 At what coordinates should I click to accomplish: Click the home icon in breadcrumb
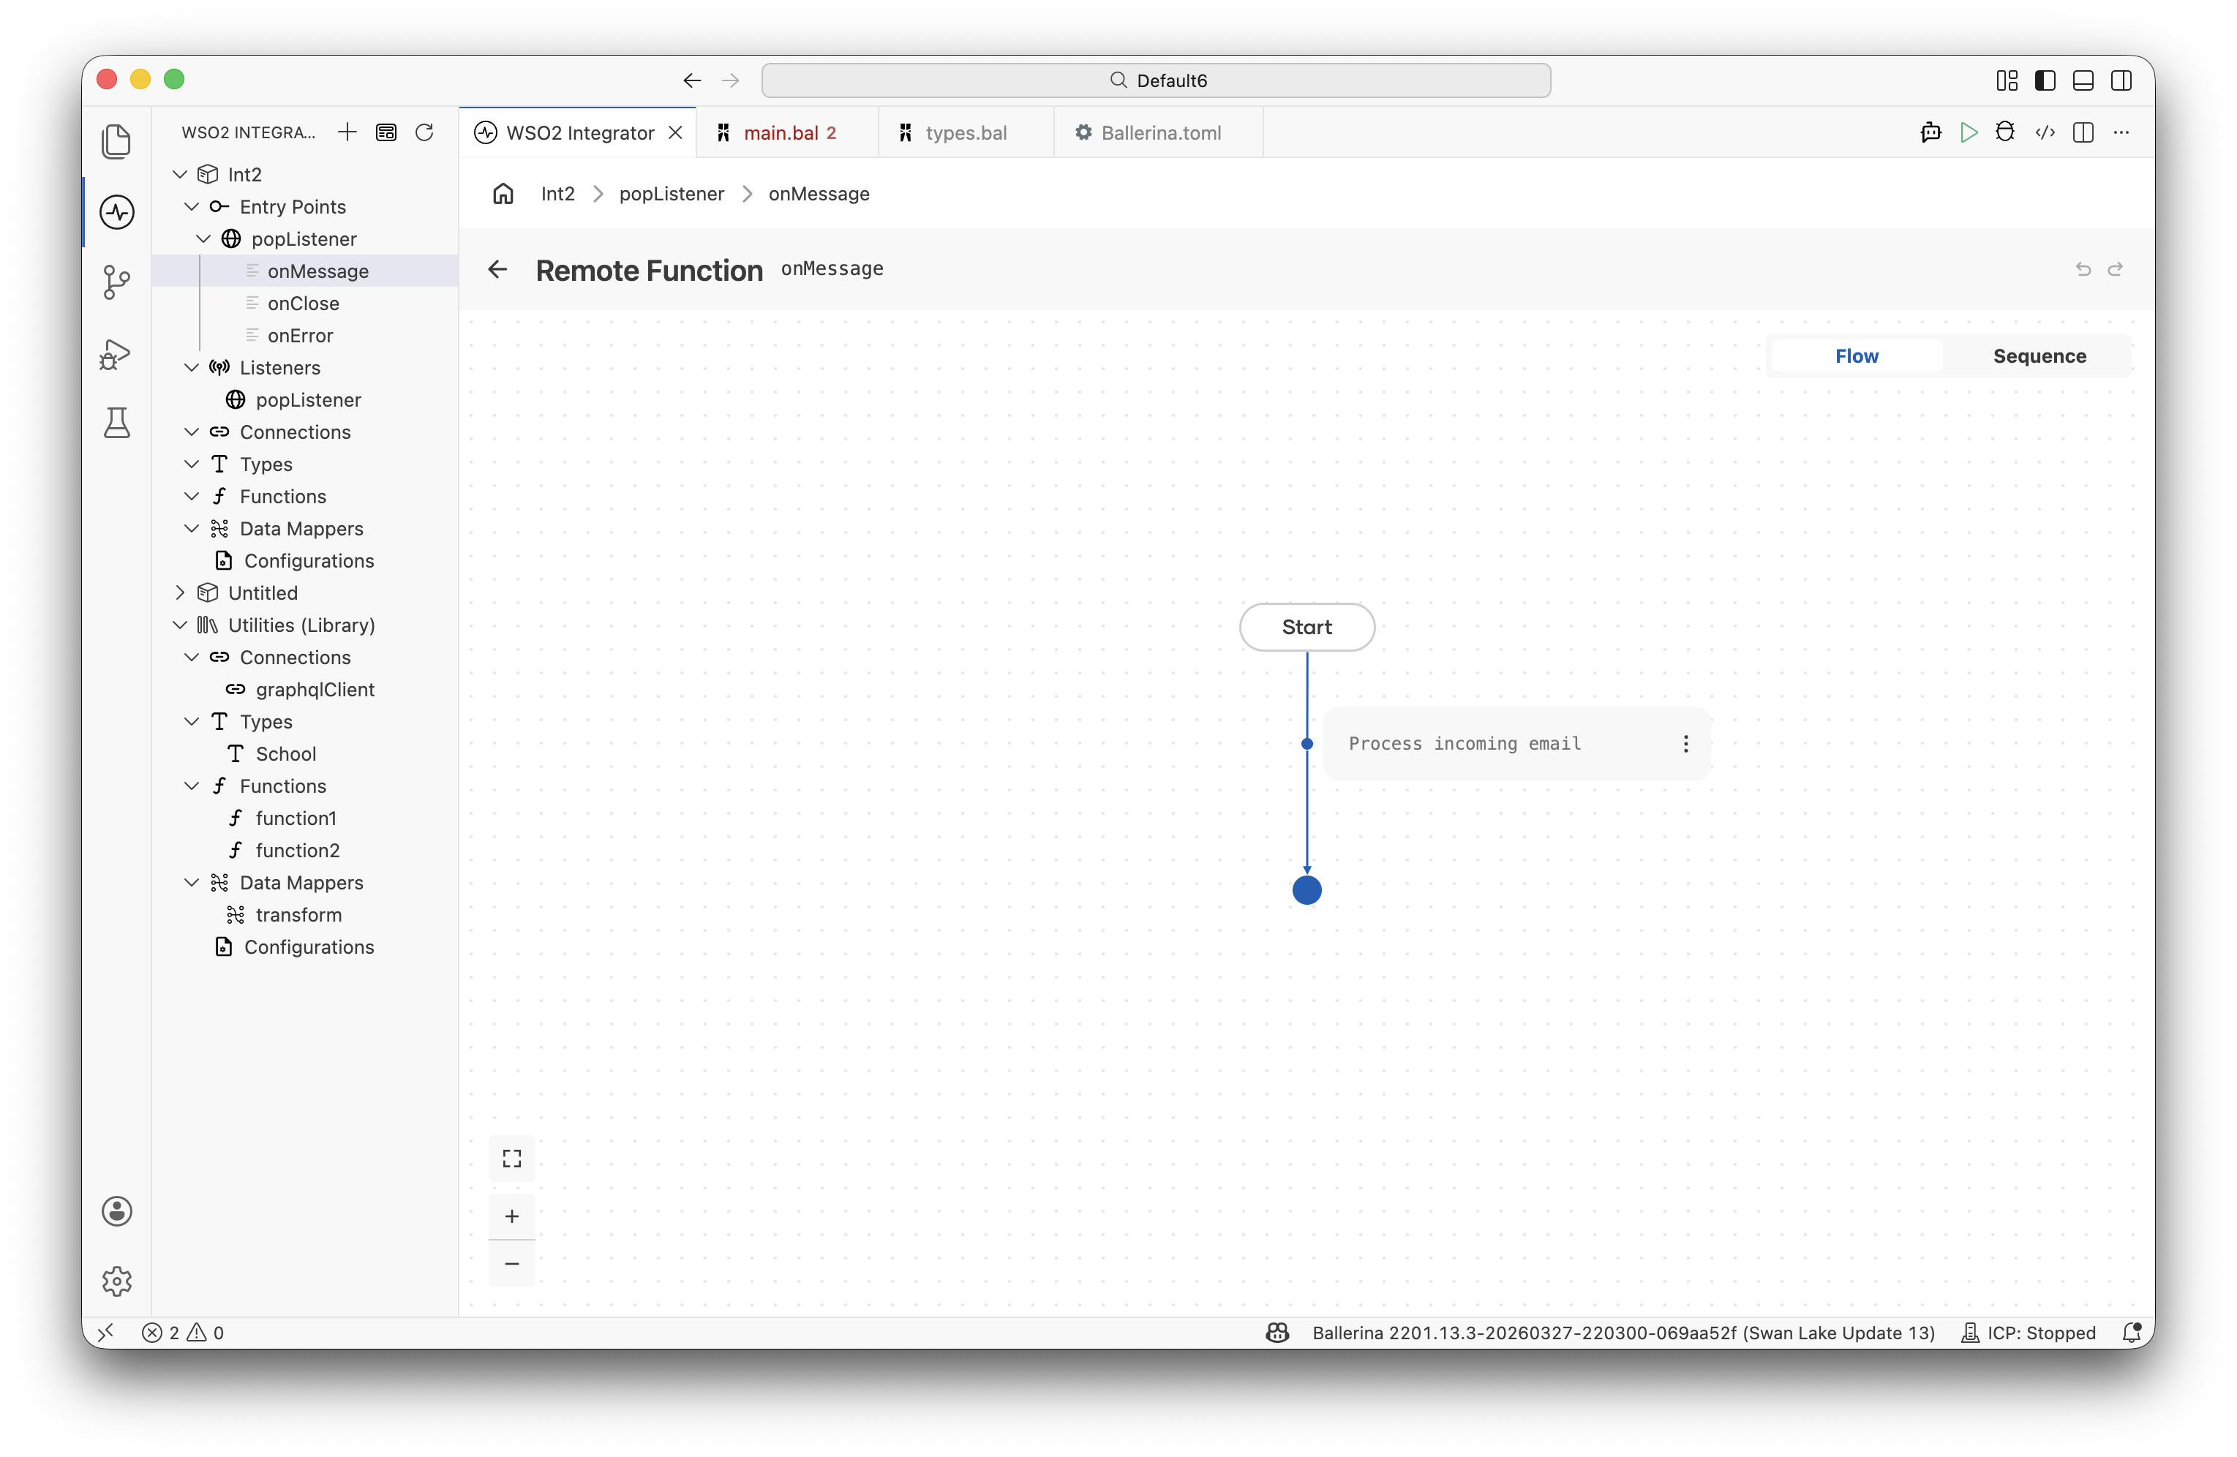point(503,194)
